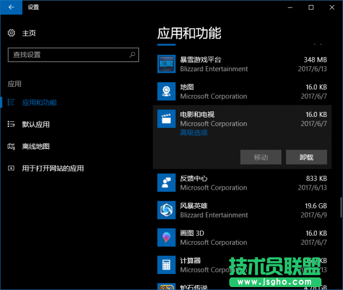Select the 画图 3D entry name
Viewport: 343px width, 290px height.
[x=192, y=233]
